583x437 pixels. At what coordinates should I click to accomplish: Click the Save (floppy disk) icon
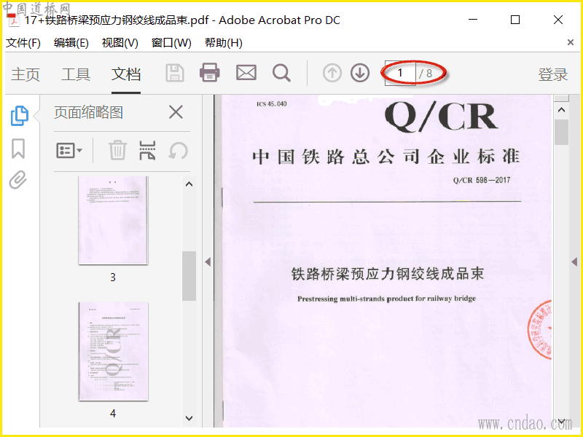tap(175, 74)
